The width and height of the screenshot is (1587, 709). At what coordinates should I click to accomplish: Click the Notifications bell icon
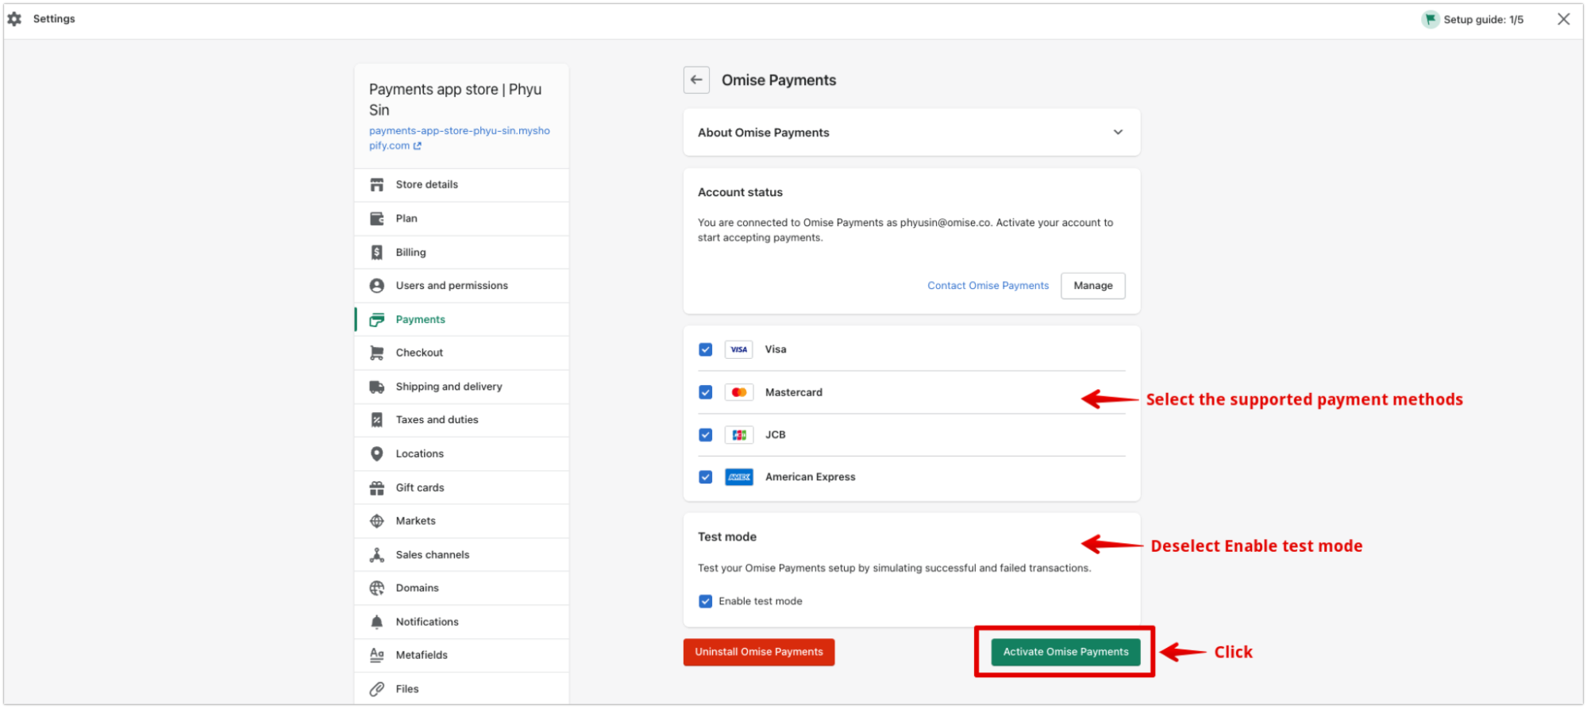click(376, 622)
